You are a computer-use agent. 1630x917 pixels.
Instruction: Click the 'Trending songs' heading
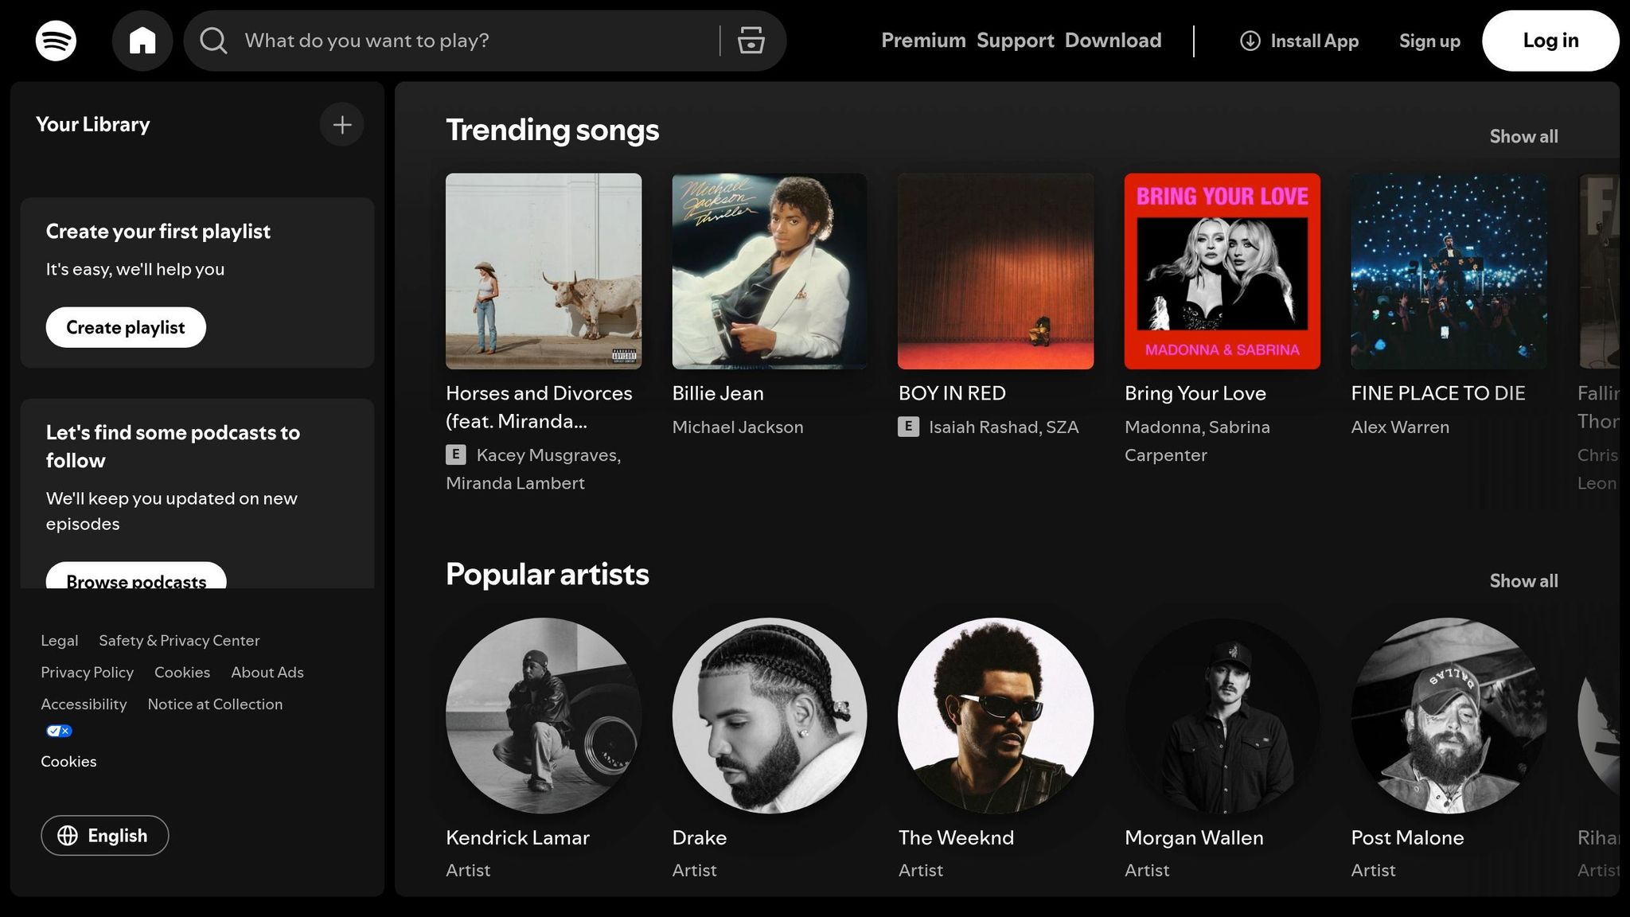(552, 130)
